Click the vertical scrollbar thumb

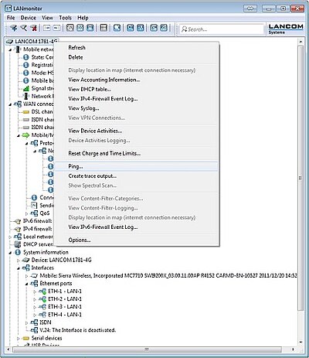click(301, 178)
